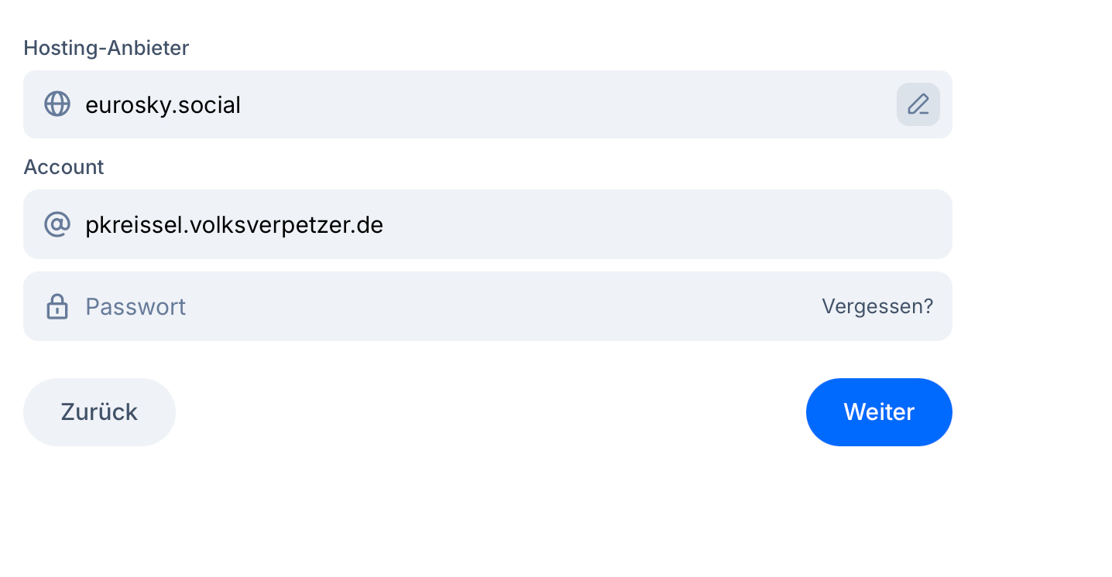Select forgot password option in password field
The height and width of the screenshot is (577, 1112).
point(877,307)
